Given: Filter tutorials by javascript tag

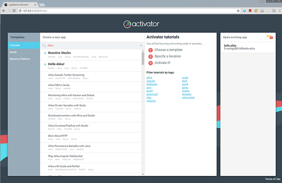Looking at the screenshot, I should click(152, 94).
